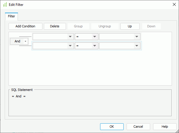This screenshot has height=133, width=179.
Task: Expand first row operator equals dropdown
Action: (95, 37)
